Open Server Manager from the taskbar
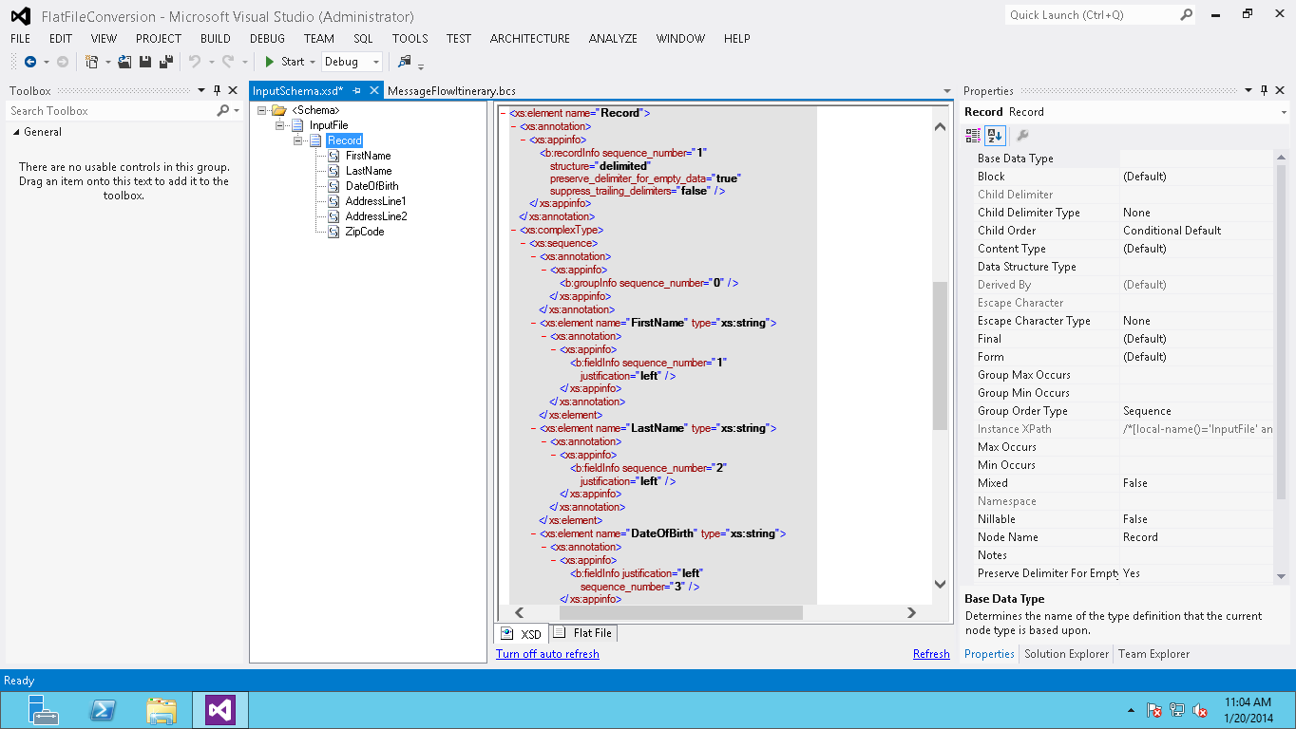 click(43, 710)
